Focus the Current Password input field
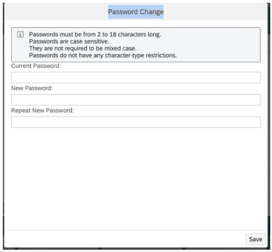Screen dimensions: 272x252 (x=136, y=77)
